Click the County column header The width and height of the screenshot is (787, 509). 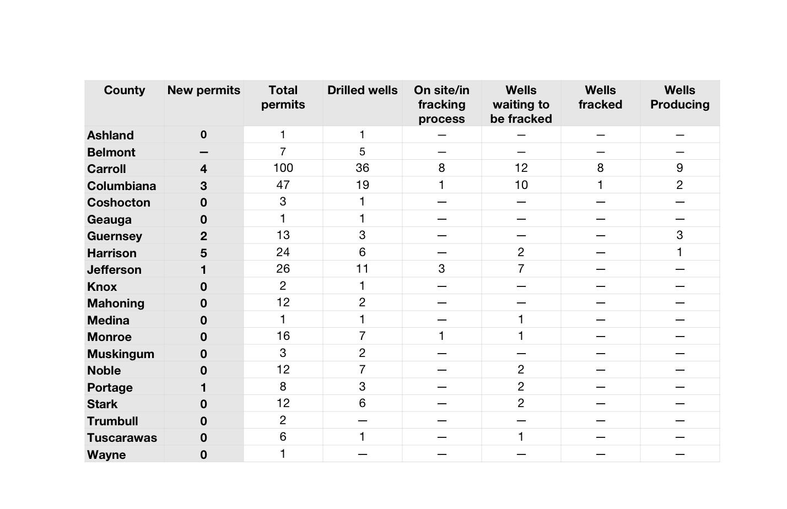point(124,90)
